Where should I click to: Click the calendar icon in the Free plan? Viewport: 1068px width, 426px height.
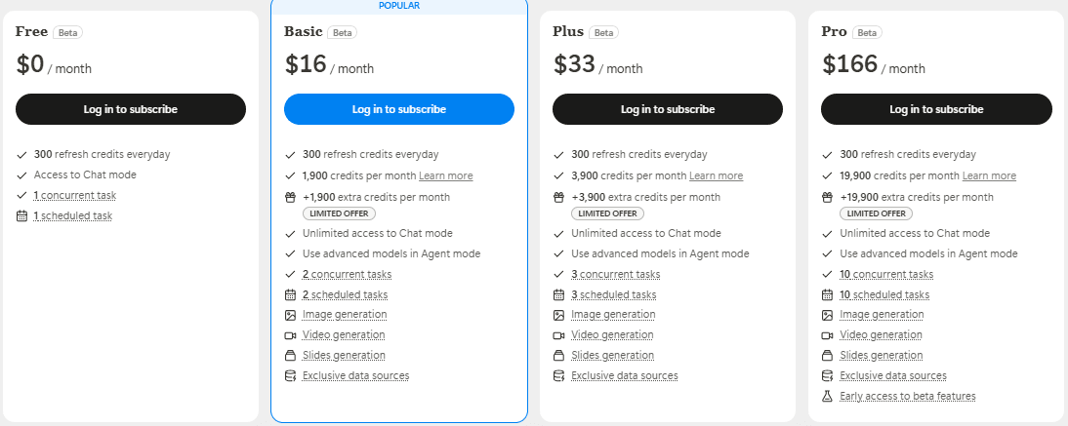[21, 215]
